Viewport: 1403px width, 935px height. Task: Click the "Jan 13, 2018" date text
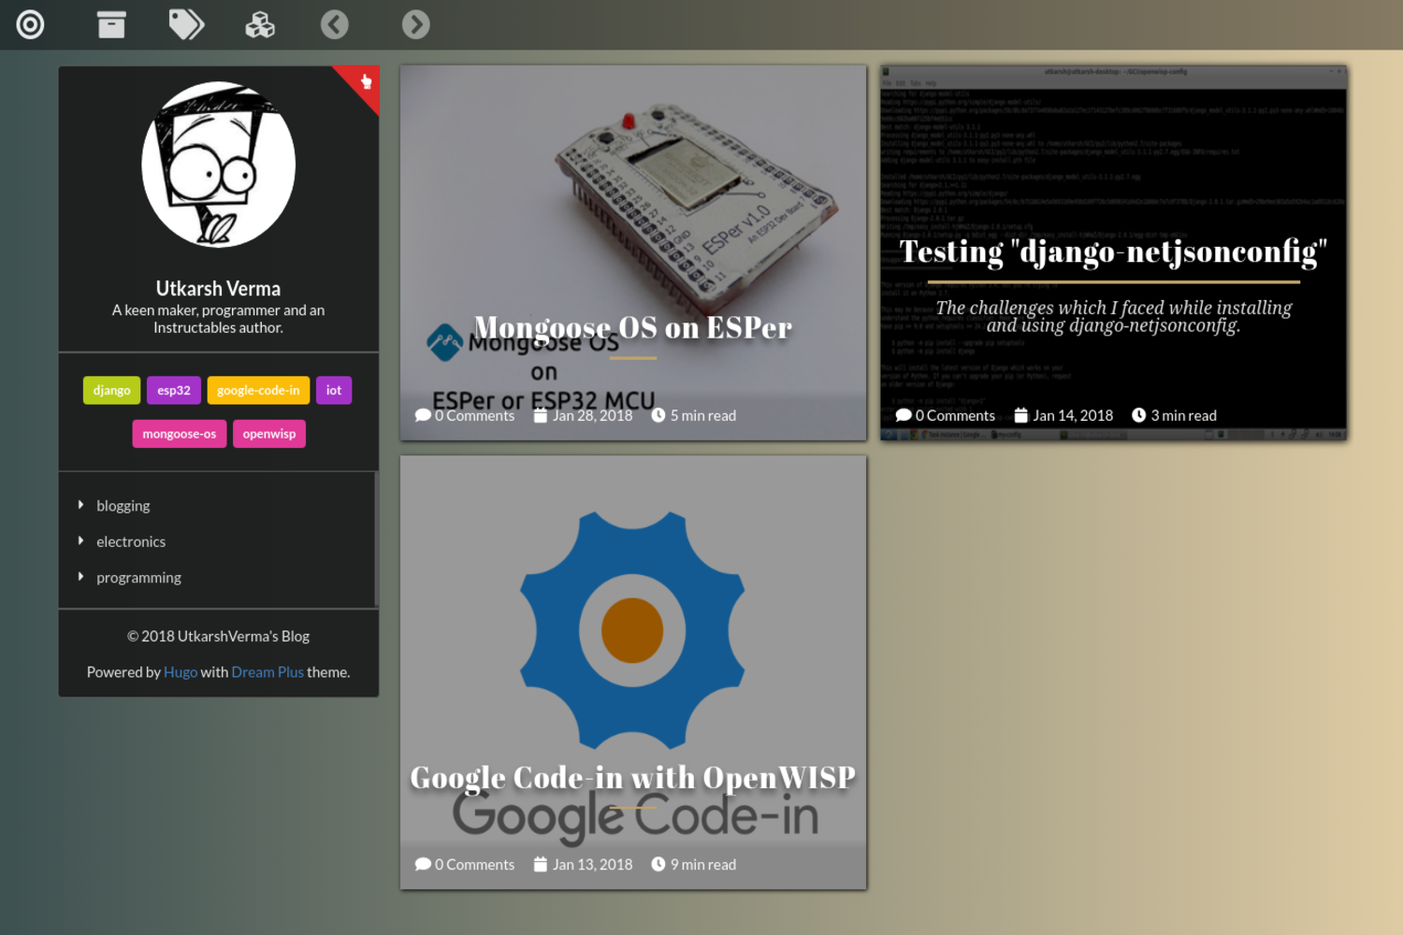pyautogui.click(x=592, y=864)
